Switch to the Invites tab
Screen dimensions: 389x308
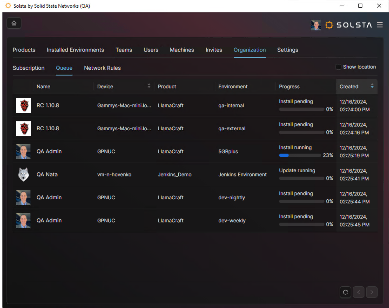click(214, 50)
